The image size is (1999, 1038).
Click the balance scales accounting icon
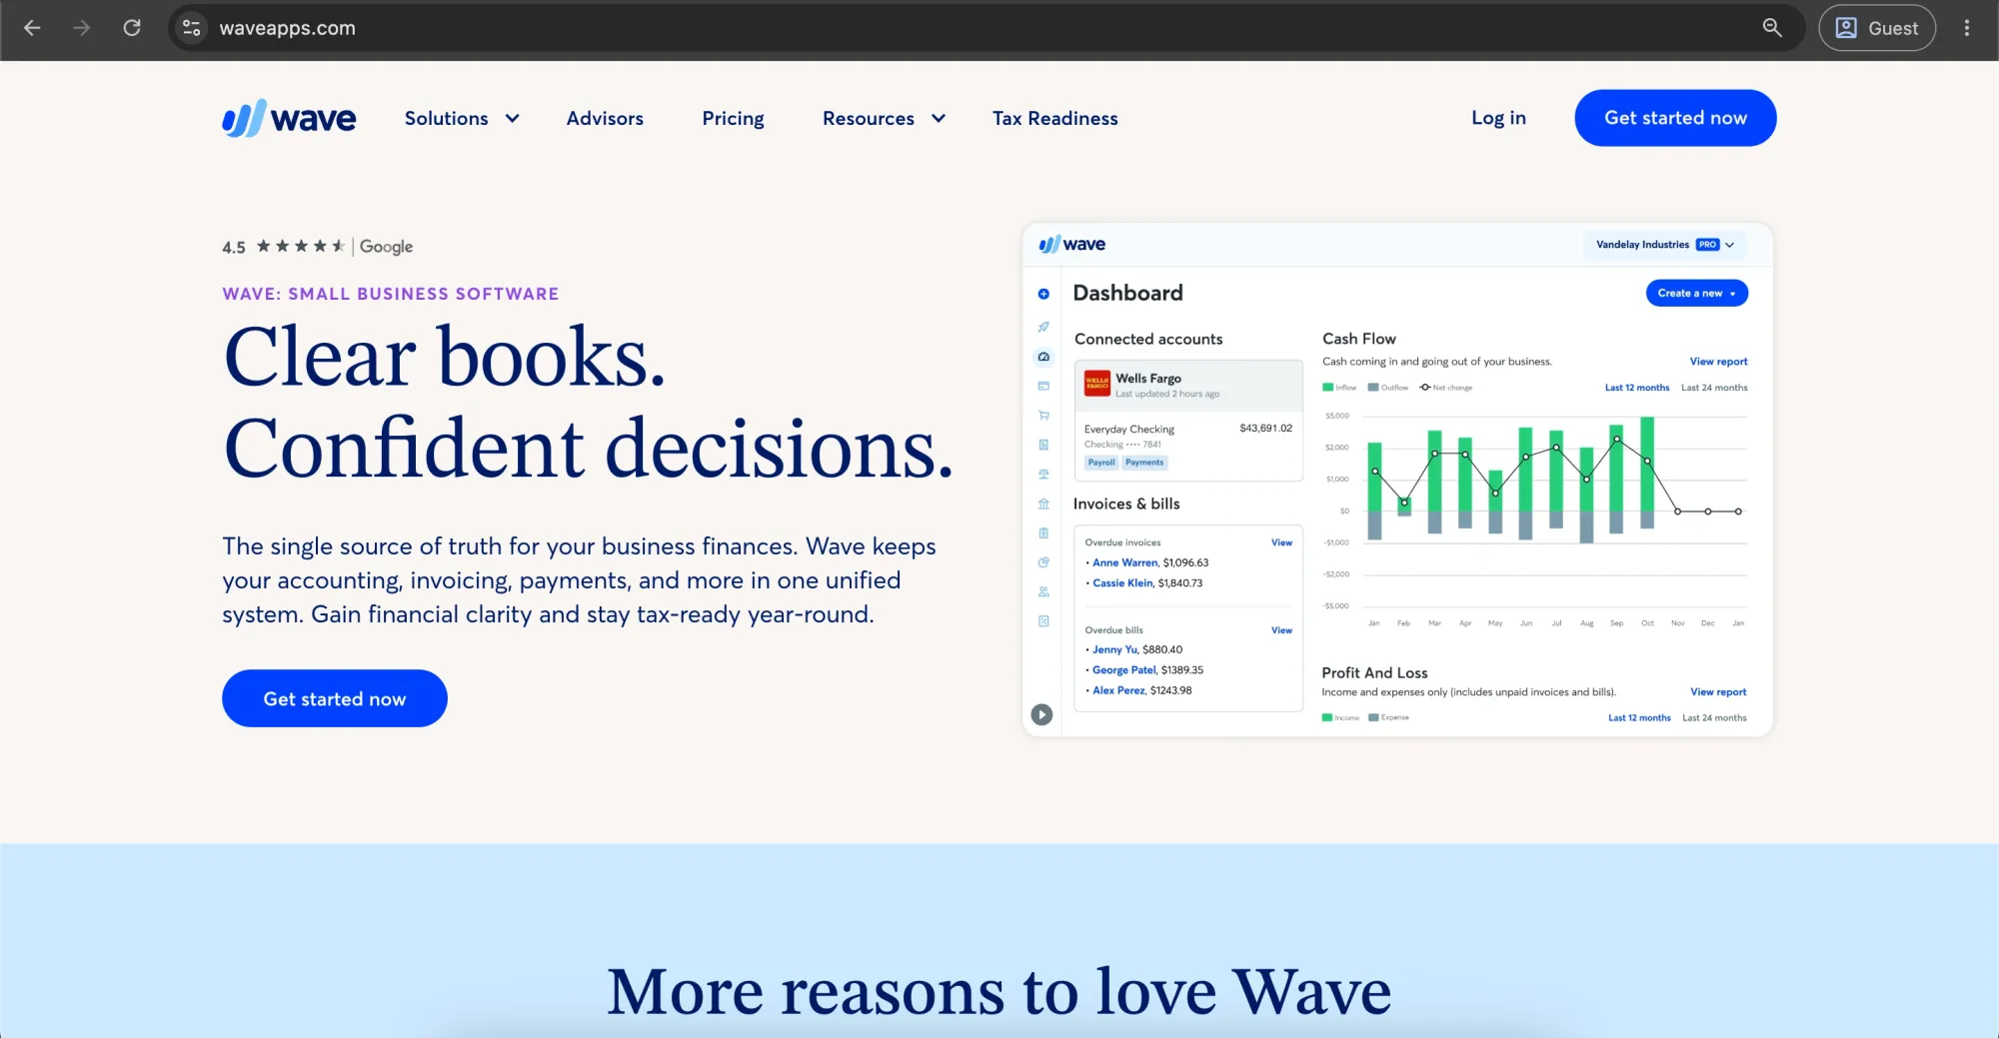point(1043,474)
